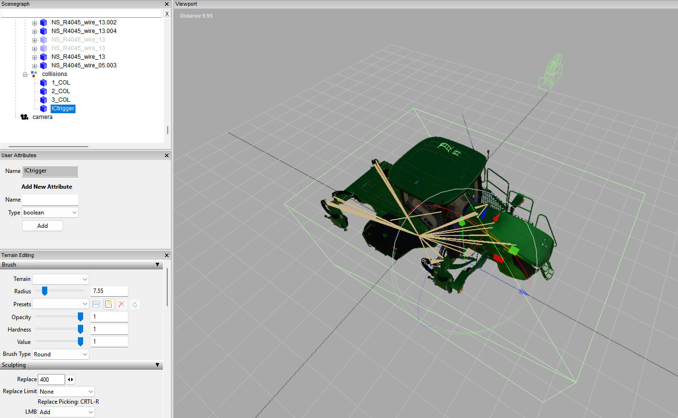Click the Radius slider handle
This screenshot has width=678, height=418.
tap(44, 291)
